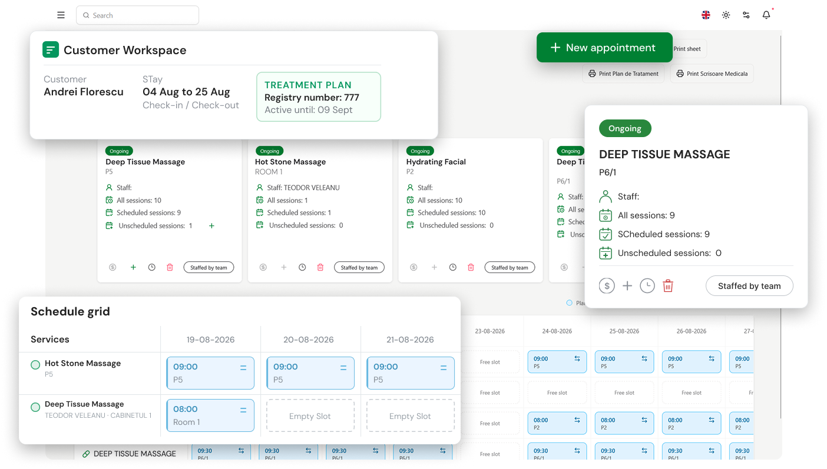The width and height of the screenshot is (827, 469).
Task: Select the Hot Stone Massage circle in Schedule grid
Action: click(x=35, y=365)
